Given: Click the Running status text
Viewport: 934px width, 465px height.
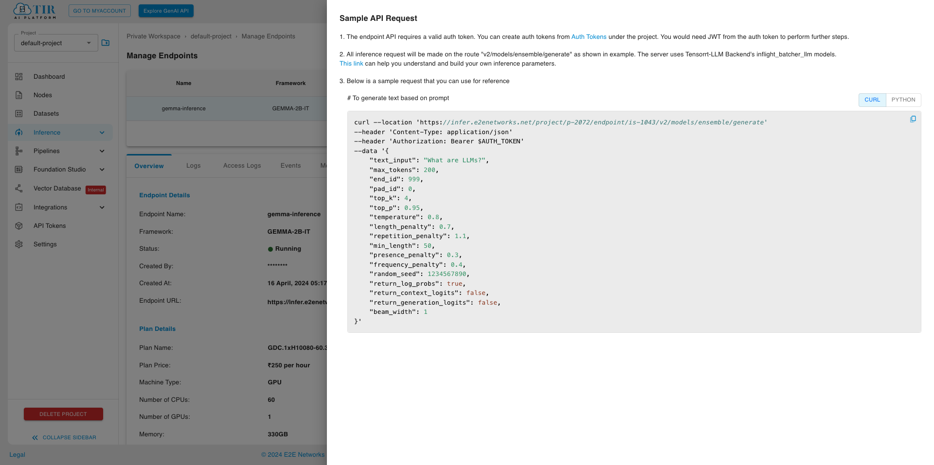Looking at the screenshot, I should tap(288, 249).
